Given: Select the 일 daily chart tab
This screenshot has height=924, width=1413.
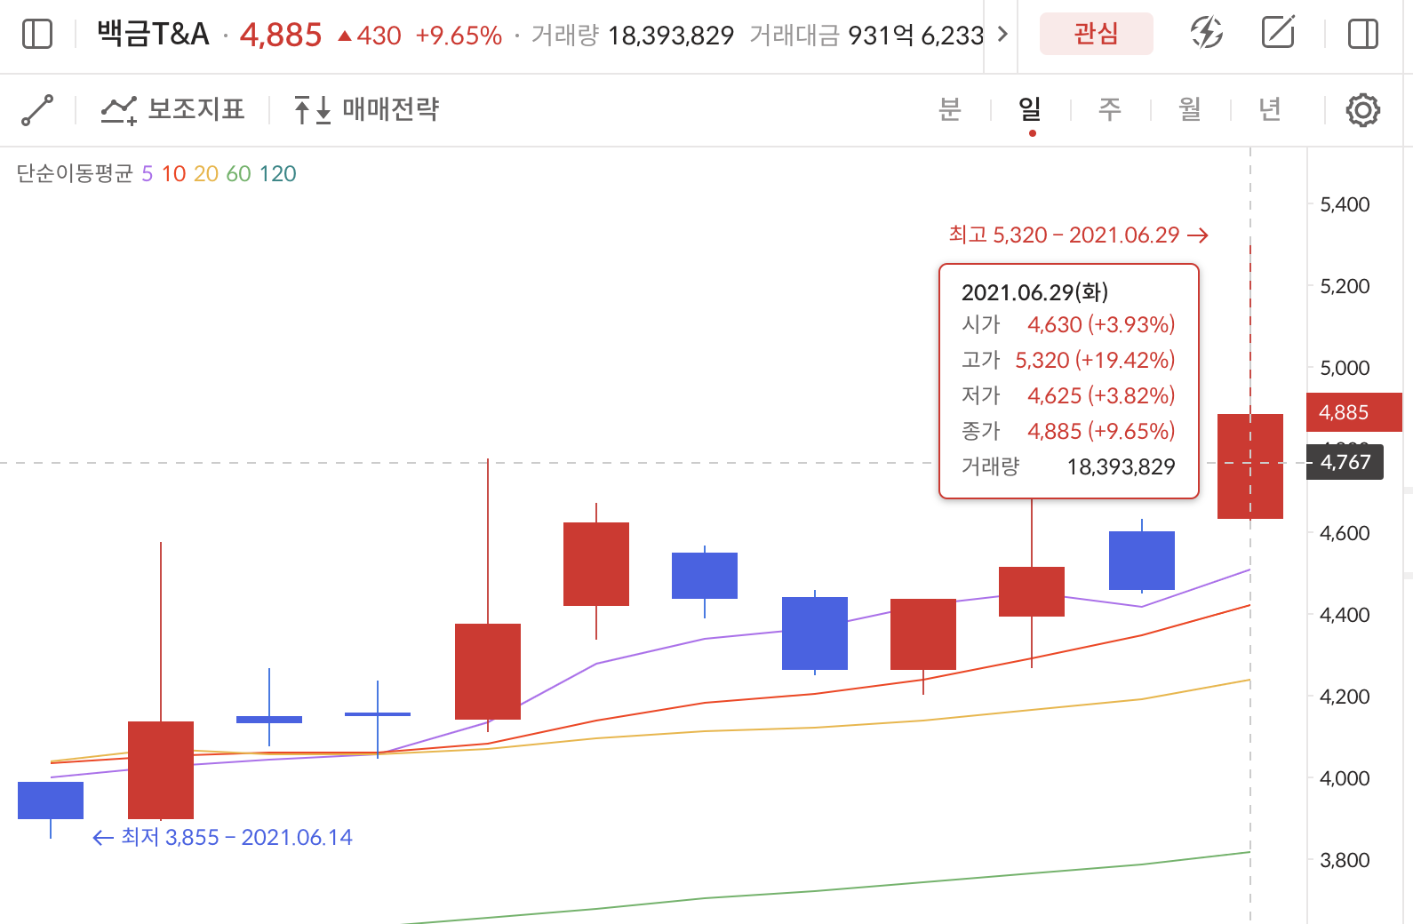Looking at the screenshot, I should point(1030,109).
